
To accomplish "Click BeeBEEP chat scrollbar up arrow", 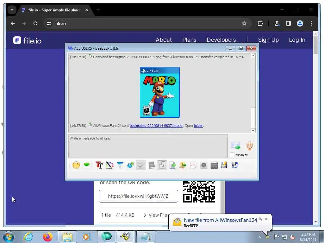I will click(253, 56).
